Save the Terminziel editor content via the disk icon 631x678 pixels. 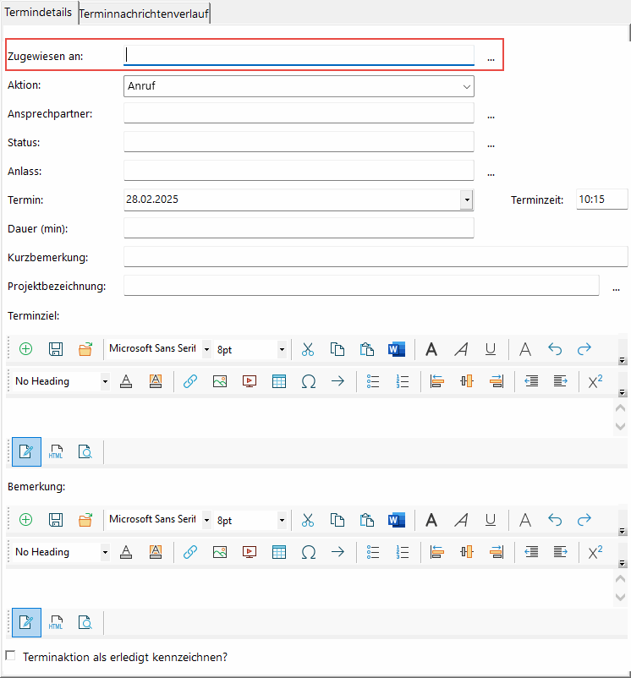(56, 349)
